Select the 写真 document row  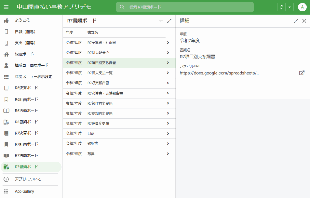point(119,154)
